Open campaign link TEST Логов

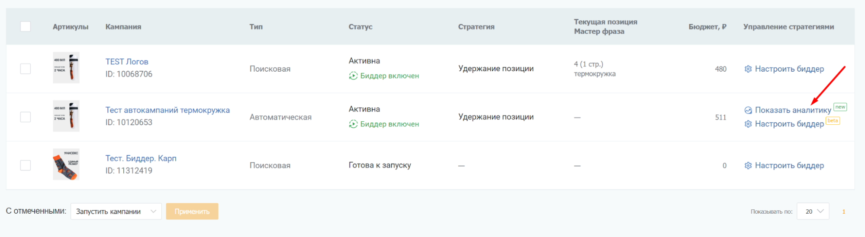[x=127, y=62]
